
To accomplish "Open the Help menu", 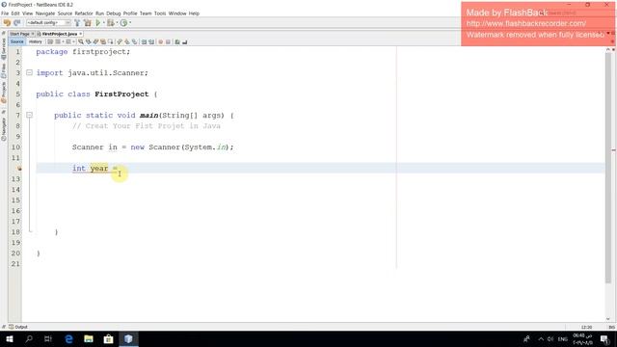I will coord(194,13).
